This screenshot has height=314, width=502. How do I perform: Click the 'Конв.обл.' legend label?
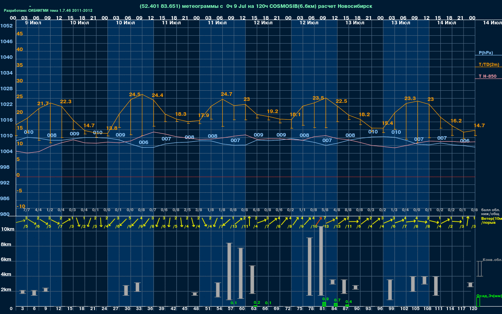click(x=492, y=260)
